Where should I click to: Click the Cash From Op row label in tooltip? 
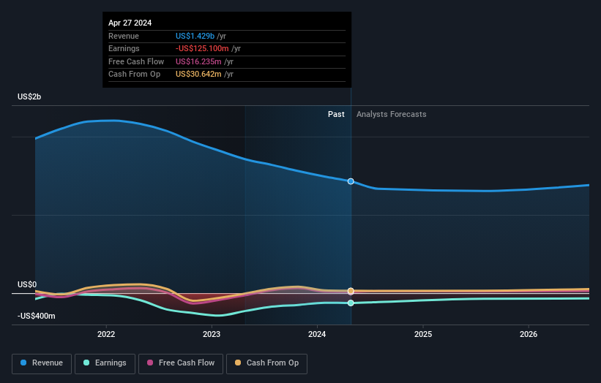tap(134, 75)
